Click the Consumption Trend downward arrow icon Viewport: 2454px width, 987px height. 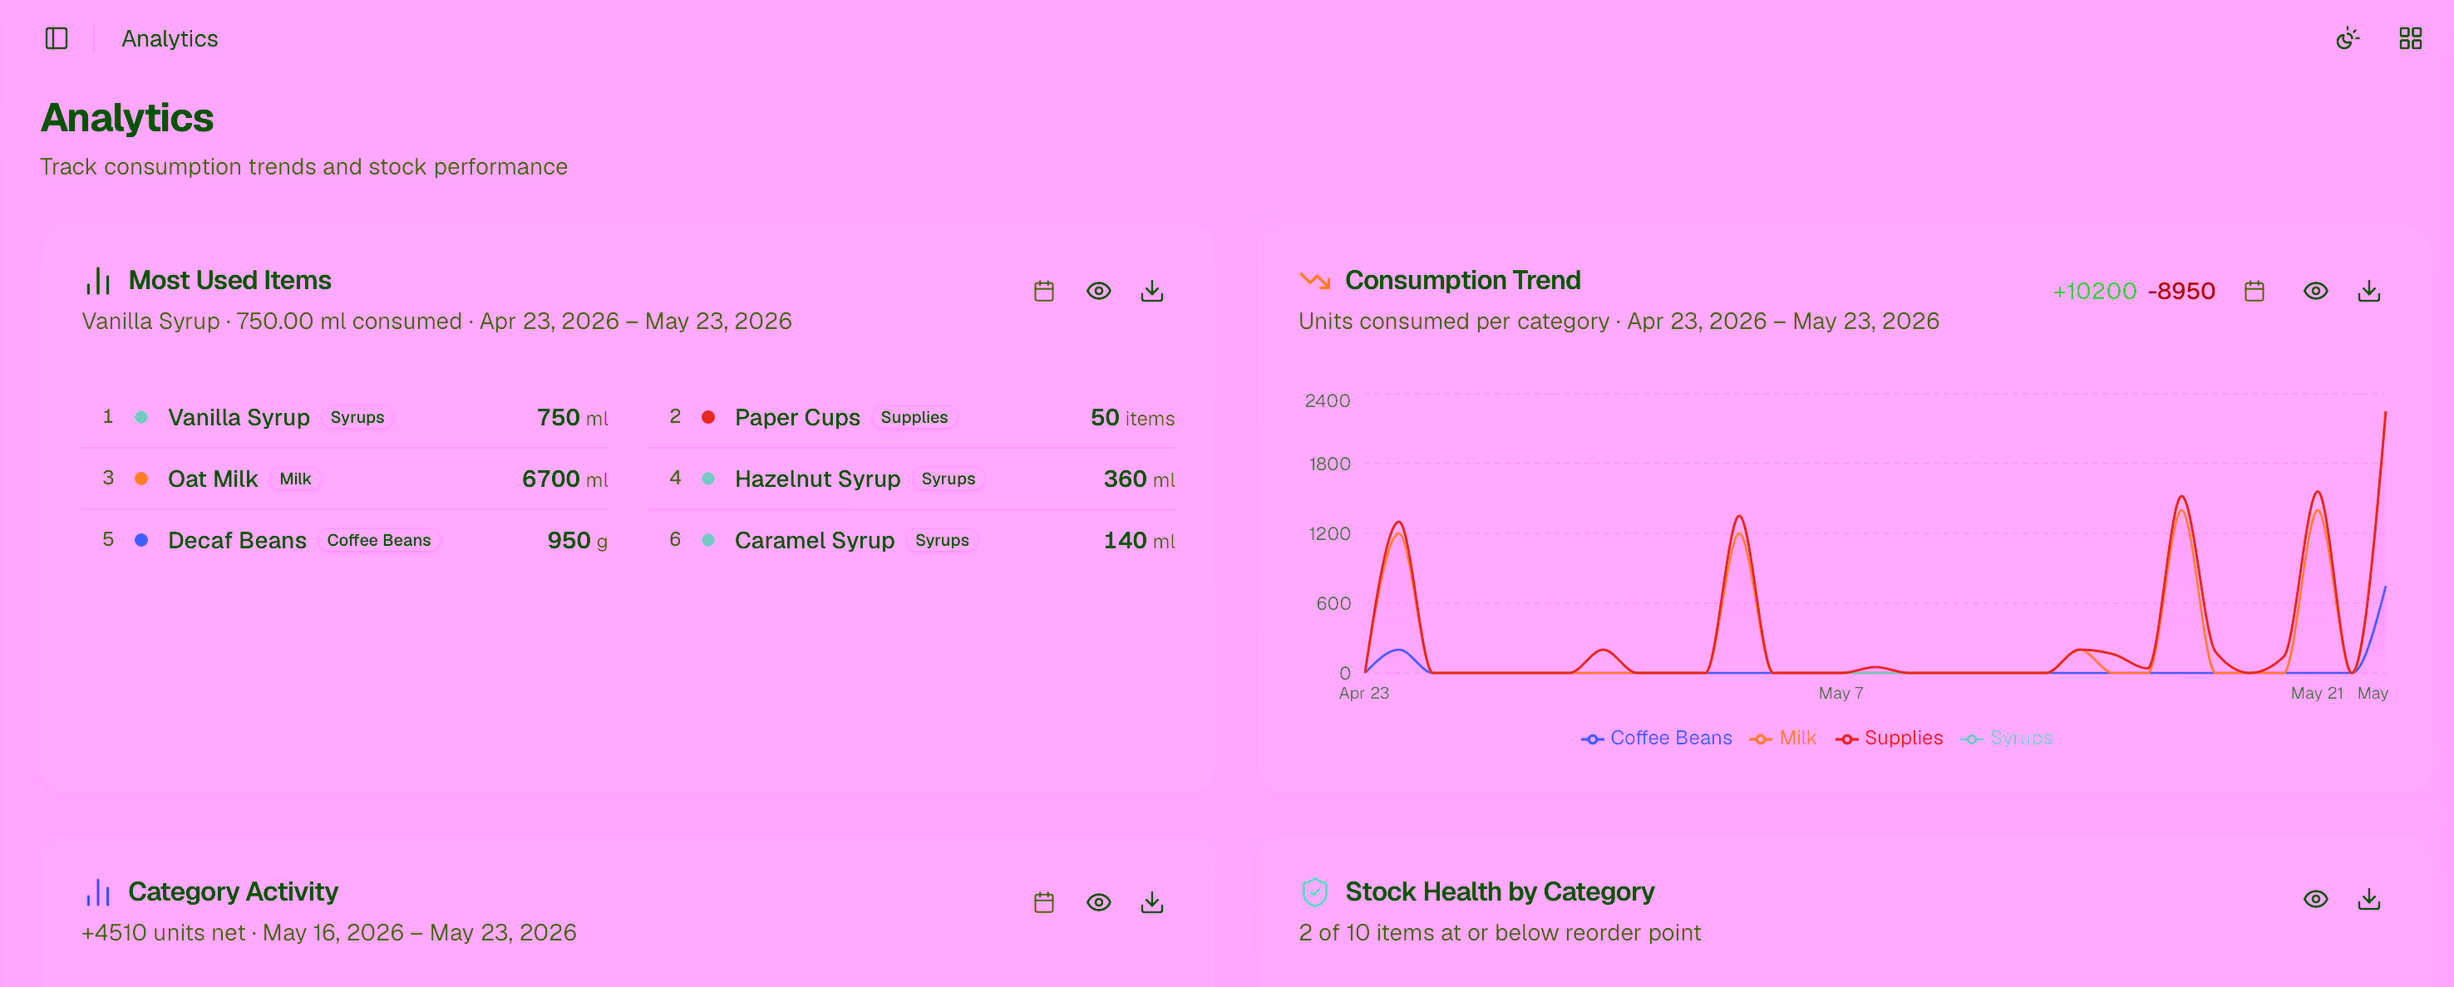[1314, 280]
